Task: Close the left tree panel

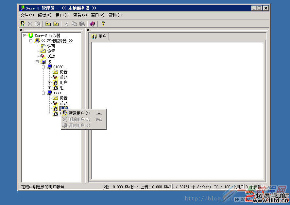Action: [21, 30]
